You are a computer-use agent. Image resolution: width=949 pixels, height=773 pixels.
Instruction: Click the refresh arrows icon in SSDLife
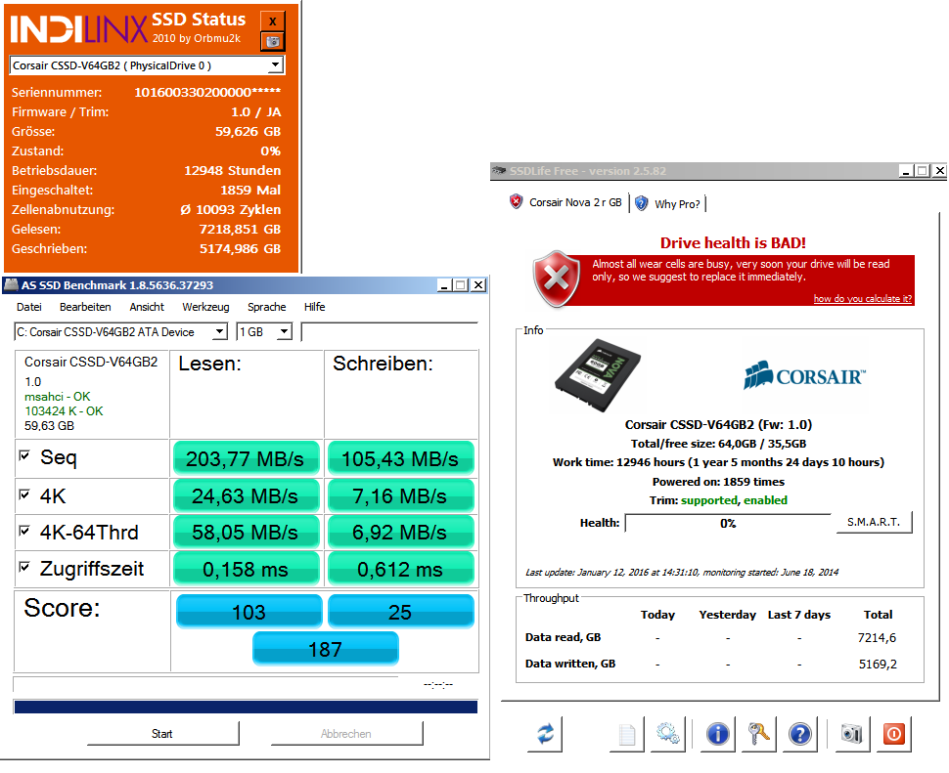(x=545, y=734)
